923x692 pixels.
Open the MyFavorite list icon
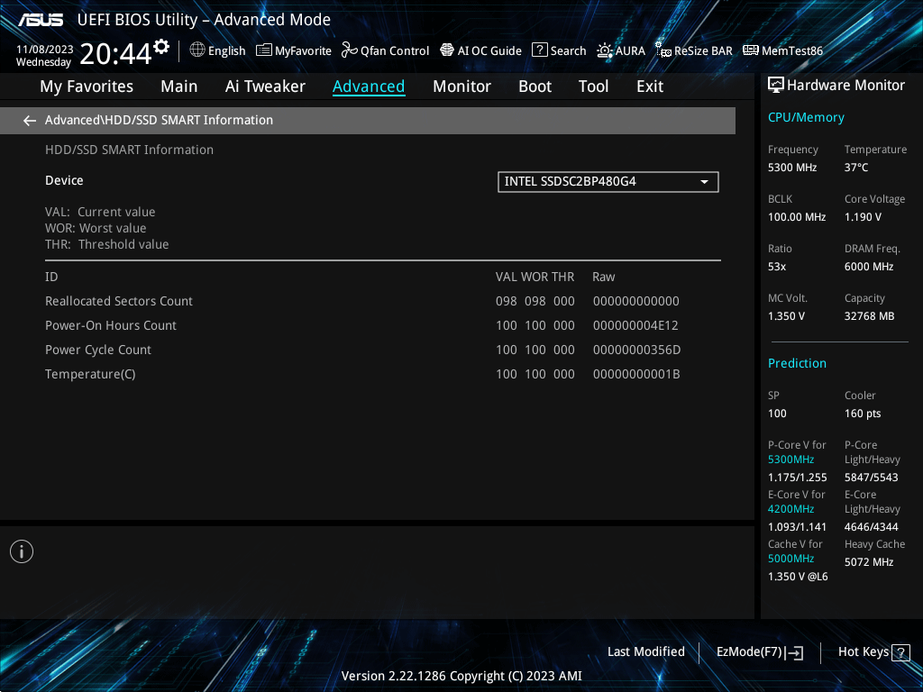[x=264, y=50]
